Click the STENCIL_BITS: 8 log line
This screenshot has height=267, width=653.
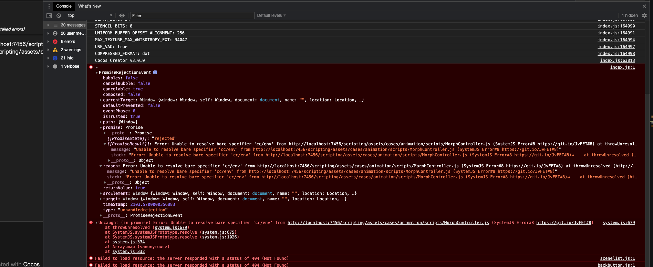click(114, 26)
